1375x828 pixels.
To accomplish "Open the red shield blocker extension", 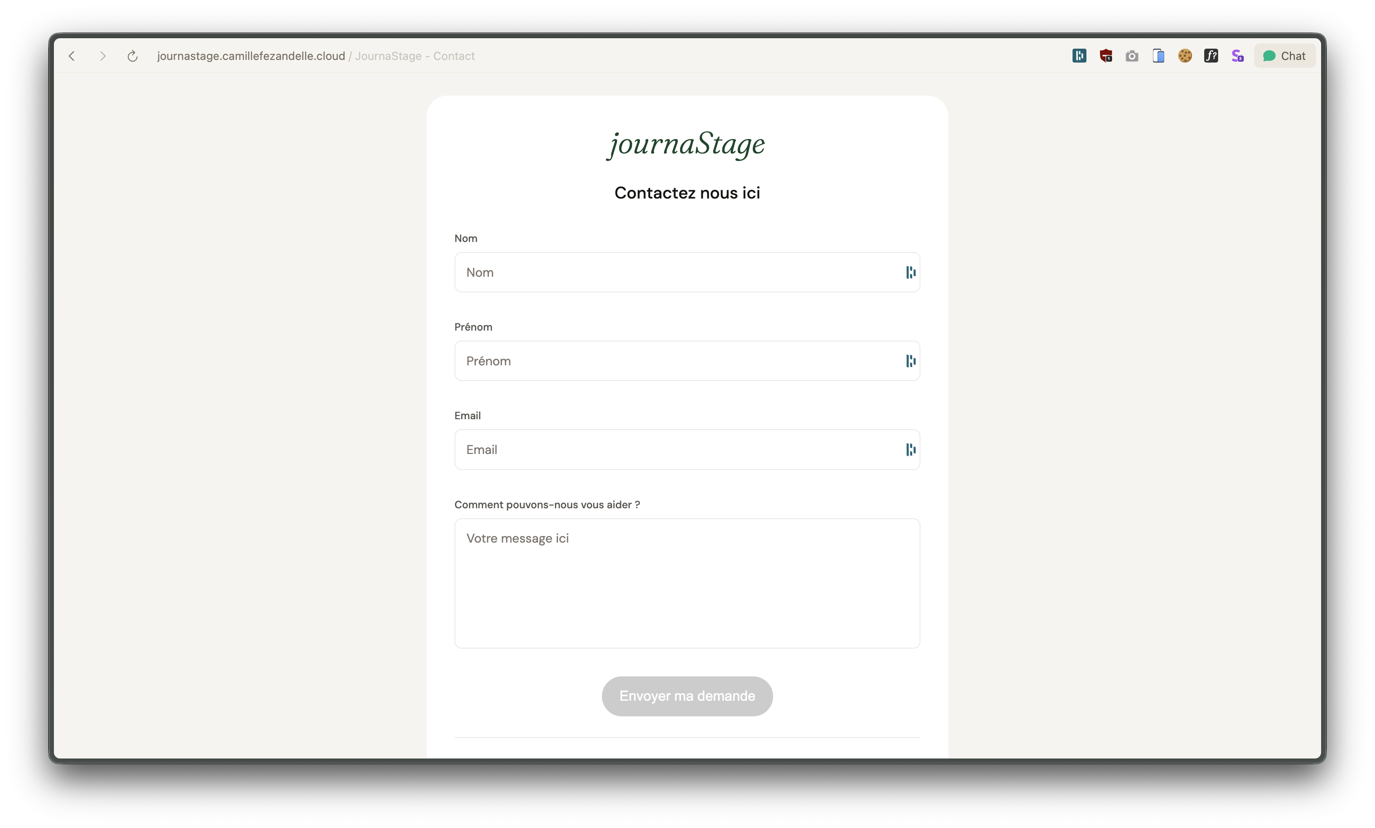I will (1106, 56).
